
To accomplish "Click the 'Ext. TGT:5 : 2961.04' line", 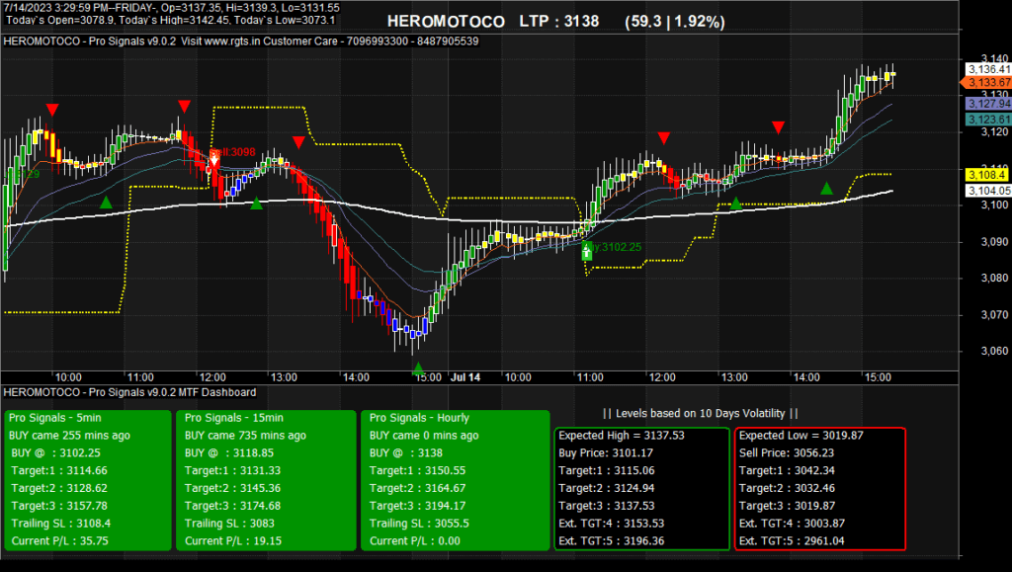I will pyautogui.click(x=792, y=541).
